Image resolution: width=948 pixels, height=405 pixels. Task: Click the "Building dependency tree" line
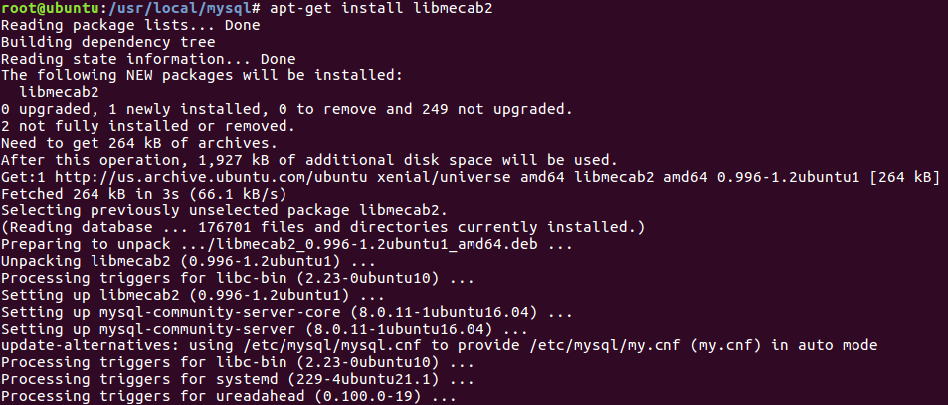106,42
